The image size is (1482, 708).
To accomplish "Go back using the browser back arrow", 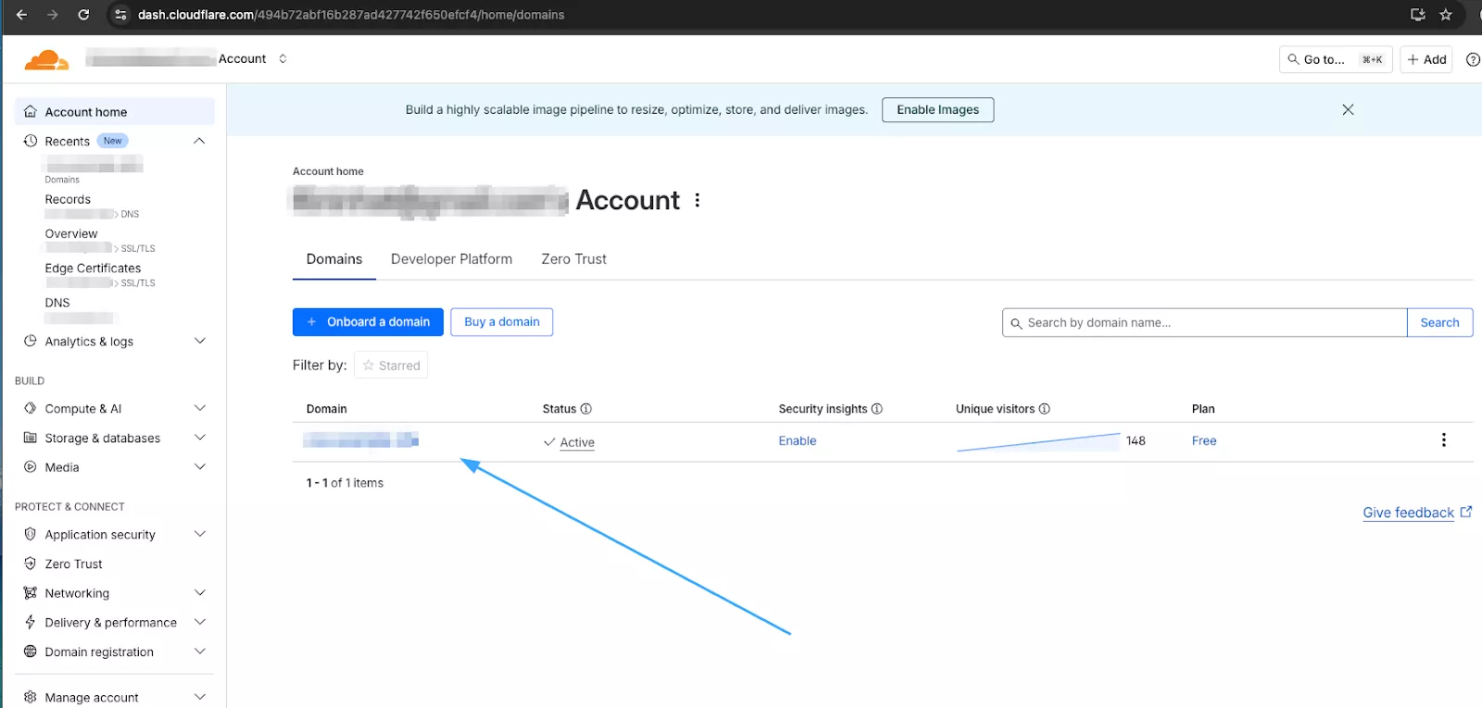I will [x=21, y=15].
